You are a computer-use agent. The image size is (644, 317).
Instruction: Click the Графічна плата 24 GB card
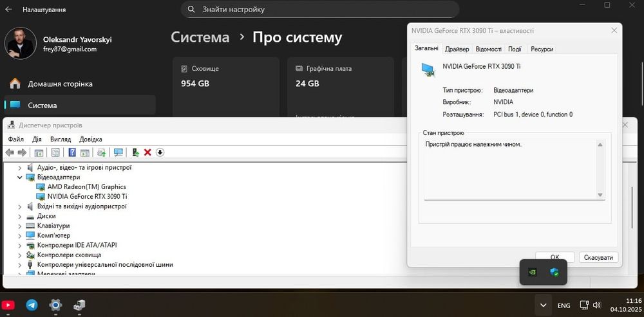click(341, 87)
